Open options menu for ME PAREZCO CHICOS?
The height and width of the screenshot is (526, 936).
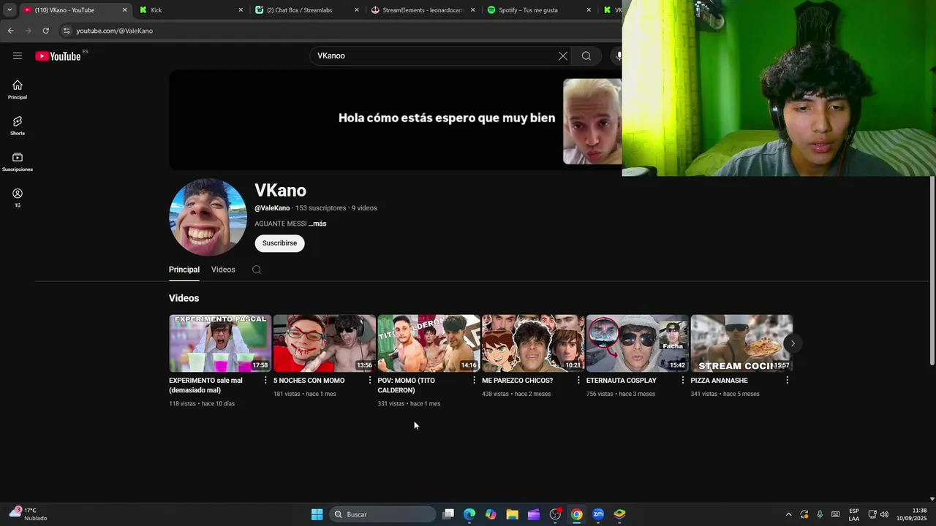click(x=578, y=381)
